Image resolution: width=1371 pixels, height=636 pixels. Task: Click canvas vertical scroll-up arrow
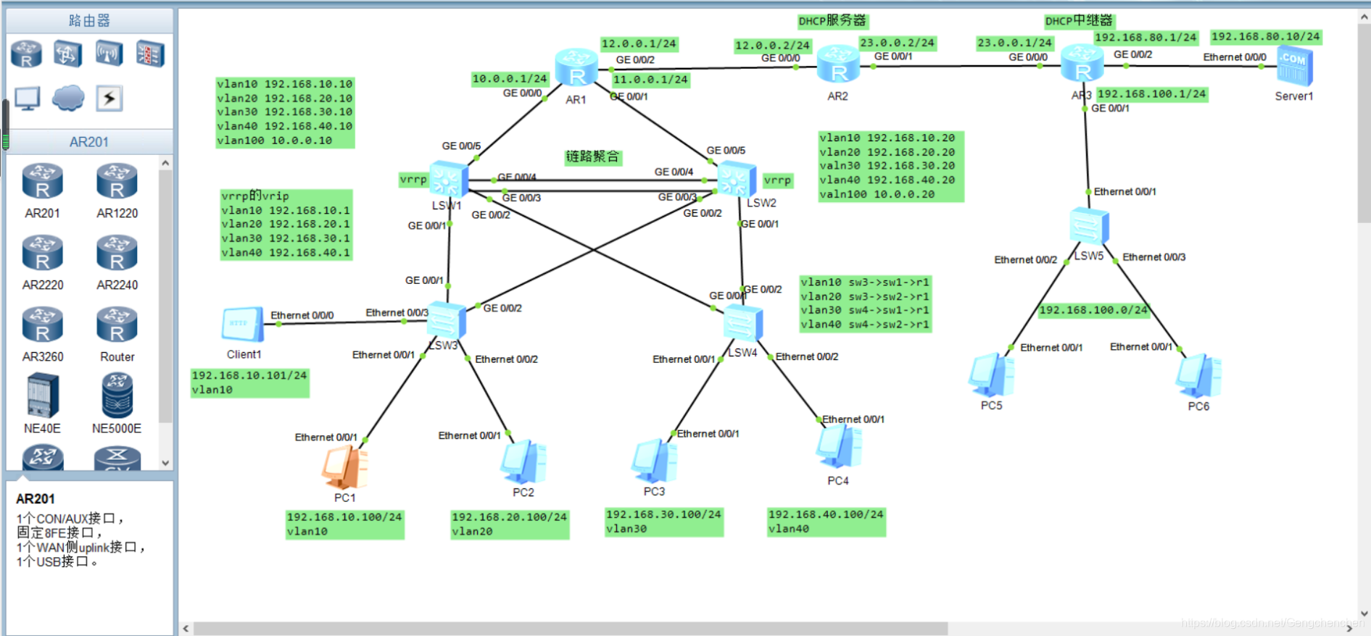pos(1364,17)
